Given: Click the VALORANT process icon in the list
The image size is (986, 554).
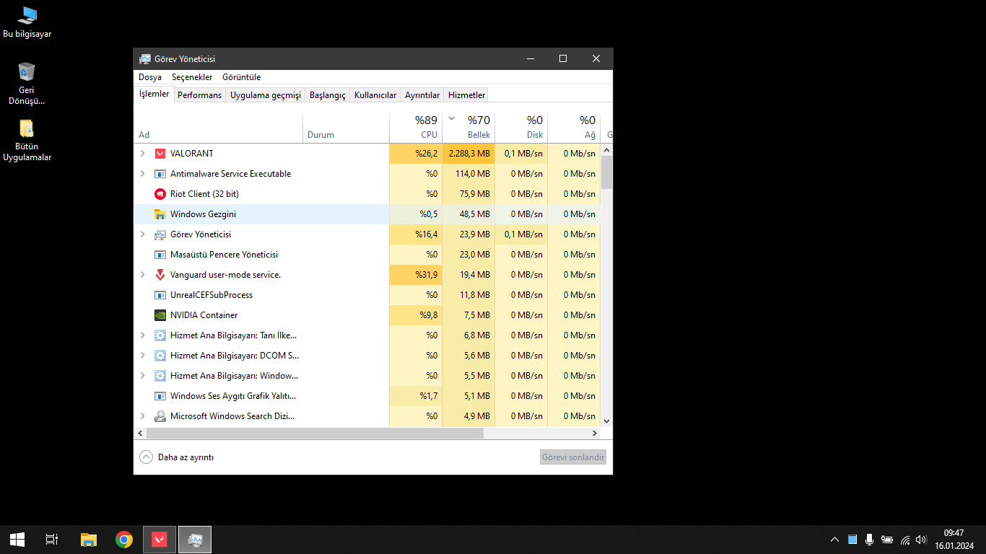Looking at the screenshot, I should (x=160, y=154).
